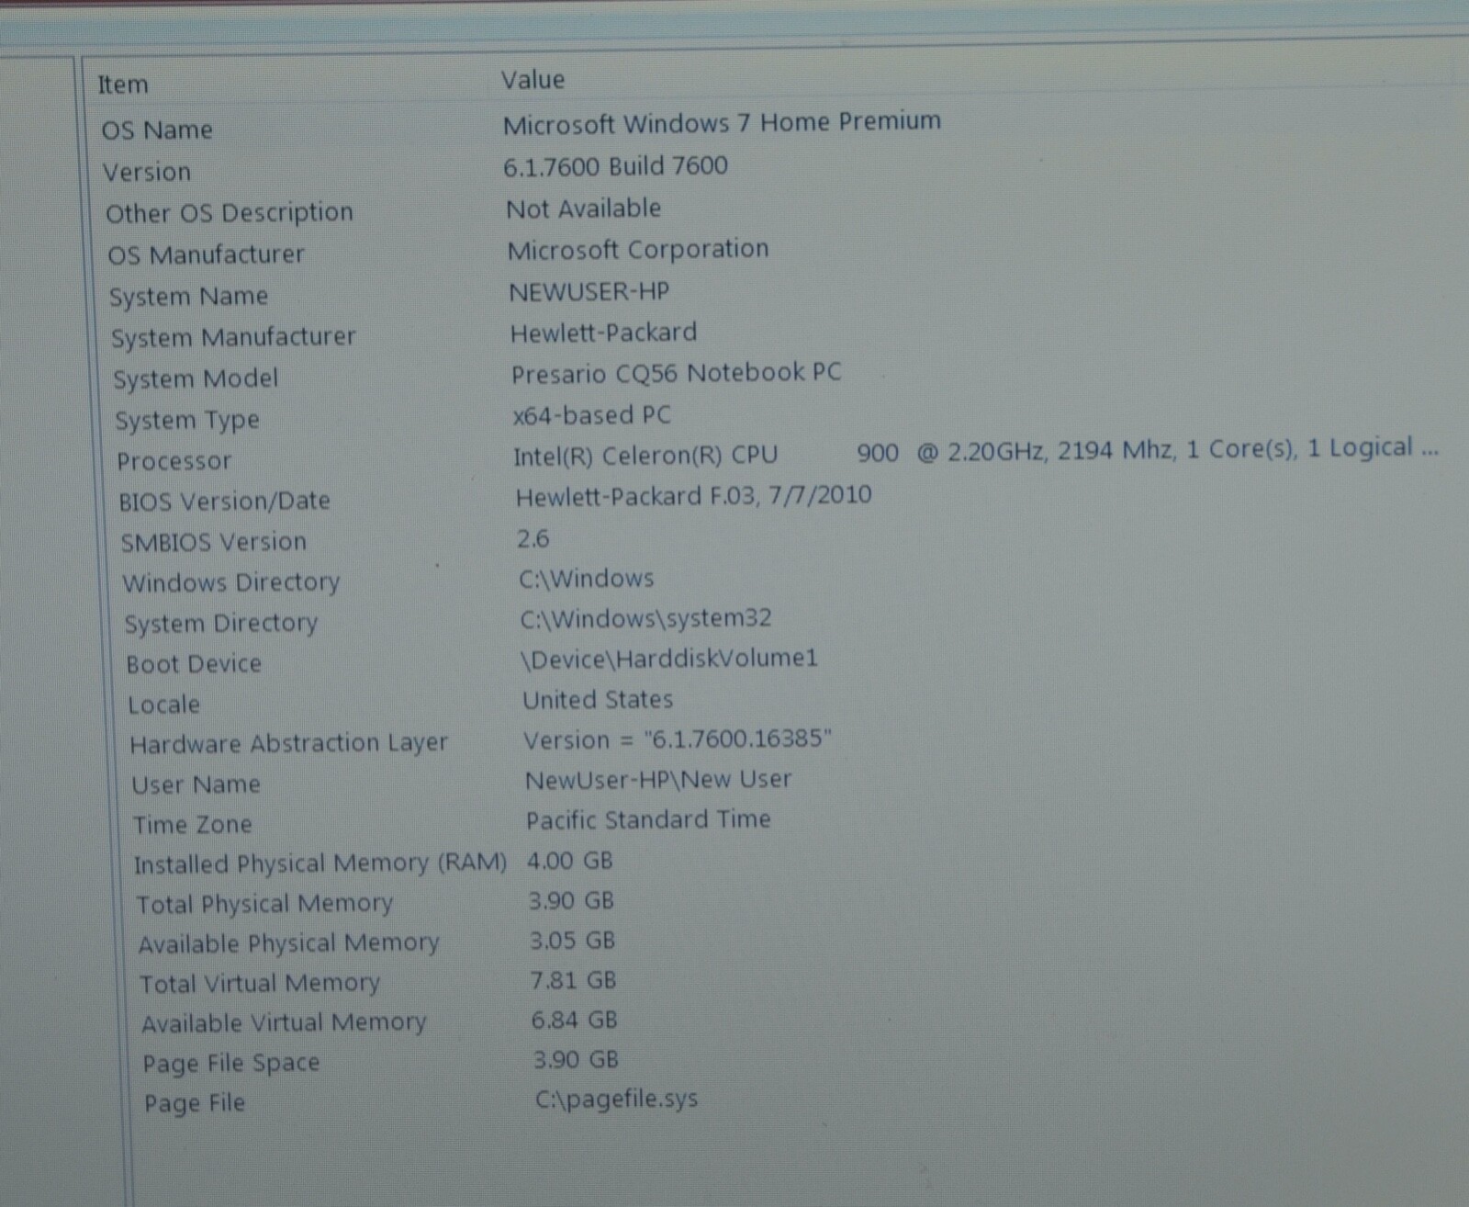Select the SMBIOS value '2.6'
Viewport: 1469px width, 1207px height.
[x=533, y=538]
